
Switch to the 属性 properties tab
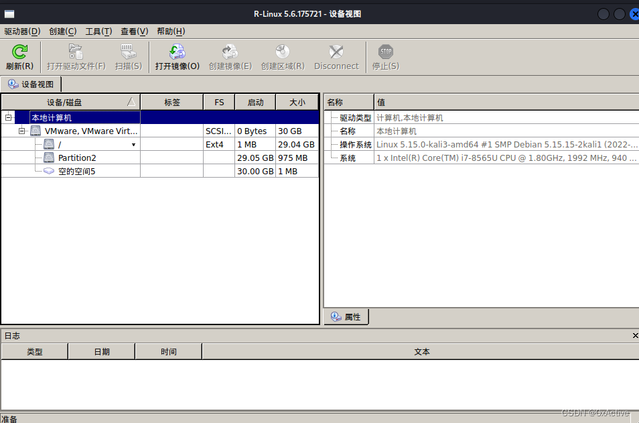346,317
